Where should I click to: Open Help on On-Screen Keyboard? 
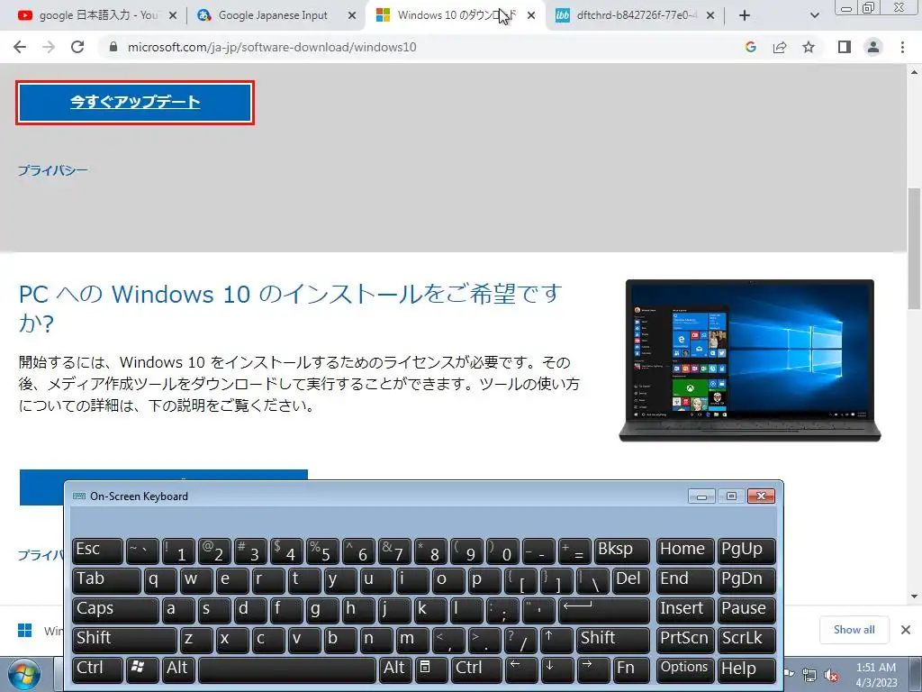coord(746,669)
